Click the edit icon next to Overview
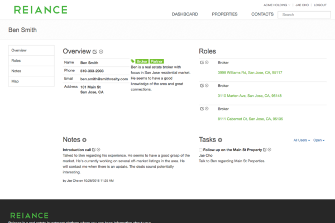 [x=95, y=51]
